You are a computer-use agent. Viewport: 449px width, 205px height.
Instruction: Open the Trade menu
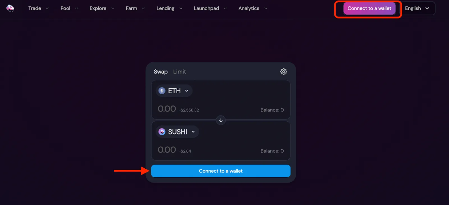[35, 8]
